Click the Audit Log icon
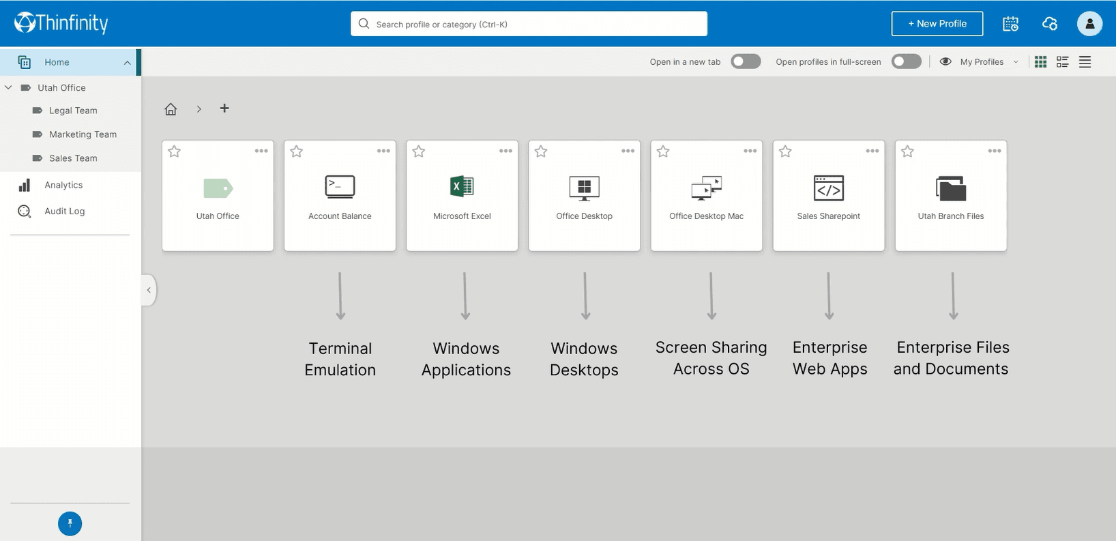The image size is (1116, 541). click(x=25, y=211)
